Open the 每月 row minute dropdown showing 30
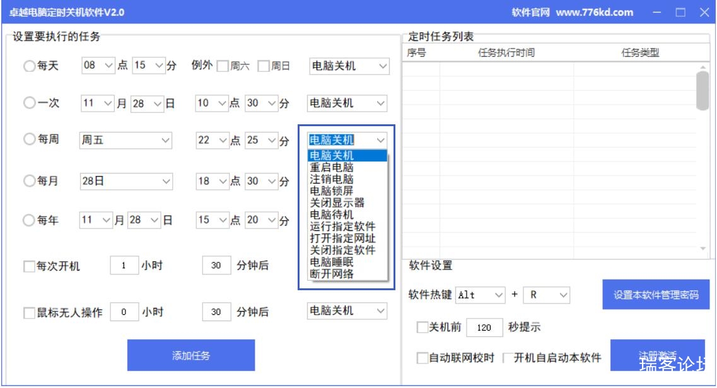717x388 pixels. pyautogui.click(x=262, y=181)
